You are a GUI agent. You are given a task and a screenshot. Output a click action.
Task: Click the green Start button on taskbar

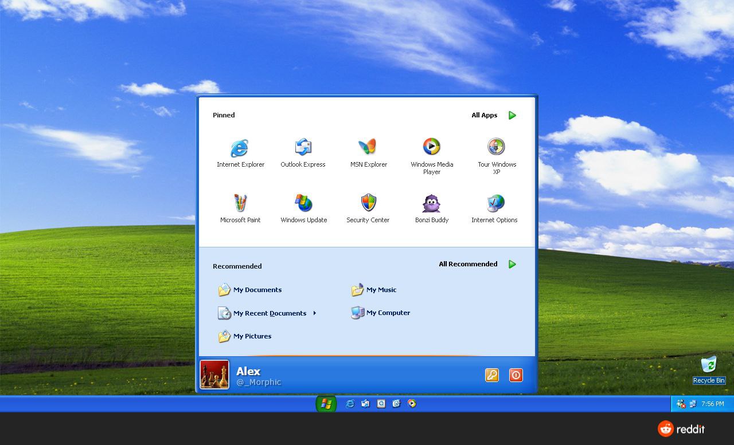tap(326, 404)
